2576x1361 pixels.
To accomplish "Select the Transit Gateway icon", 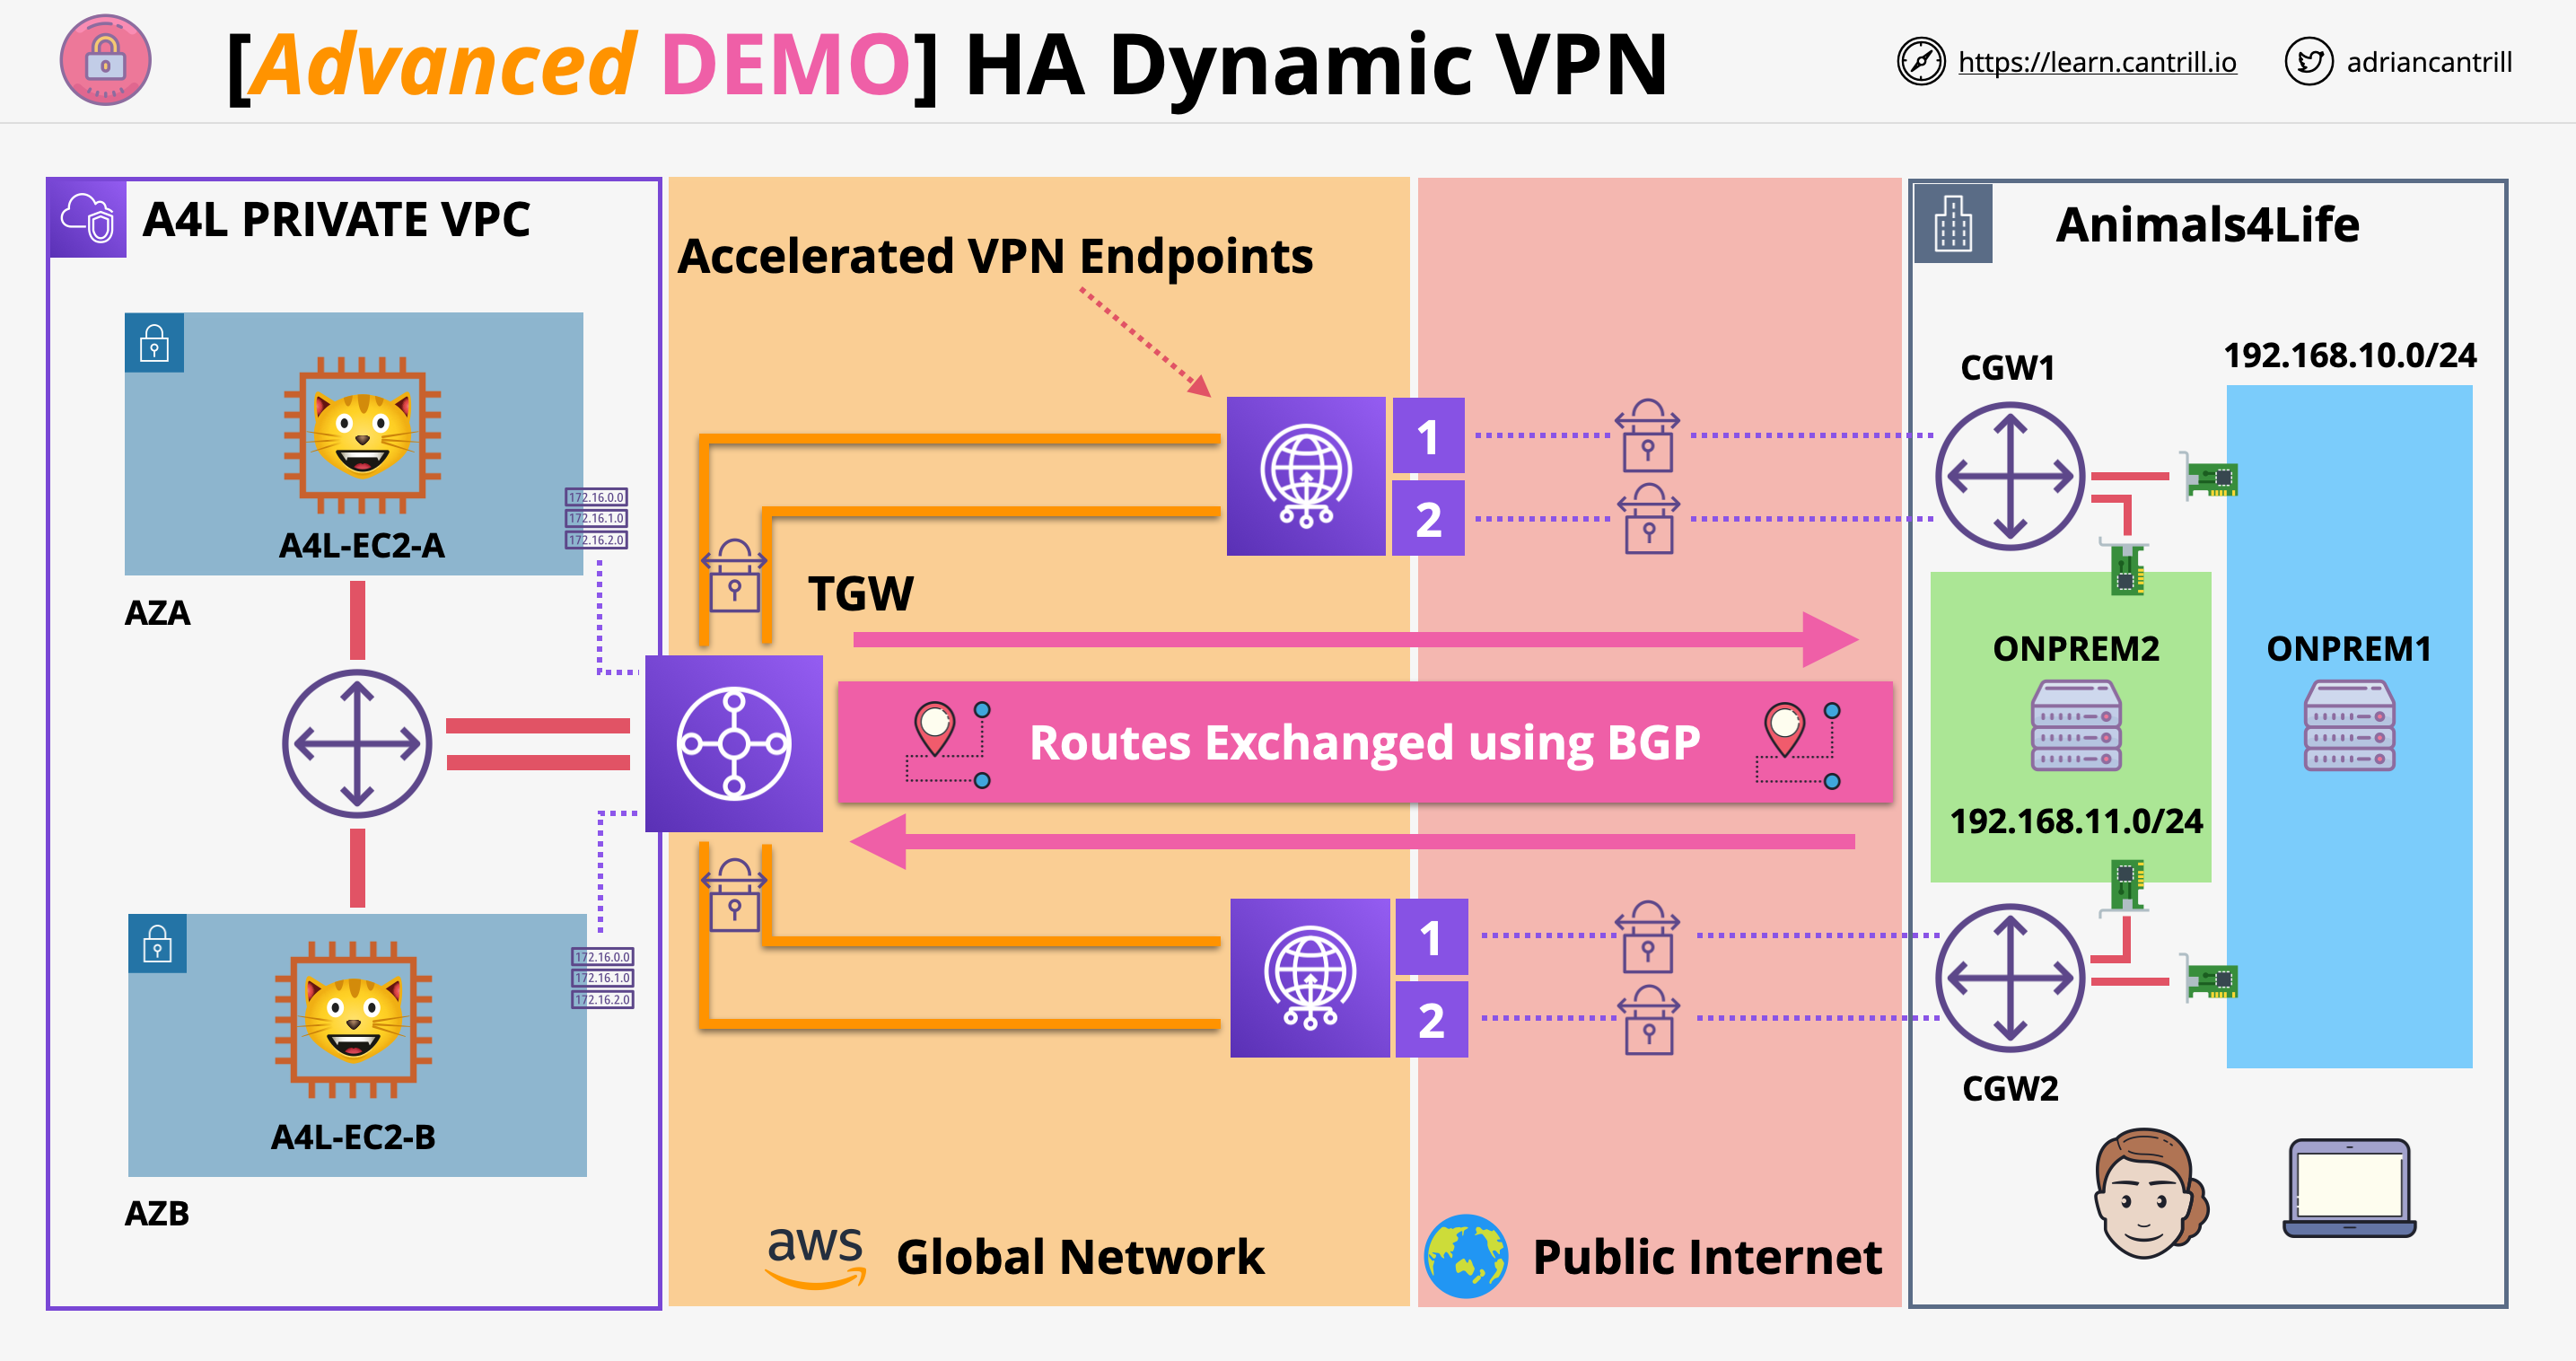I will pos(734,744).
